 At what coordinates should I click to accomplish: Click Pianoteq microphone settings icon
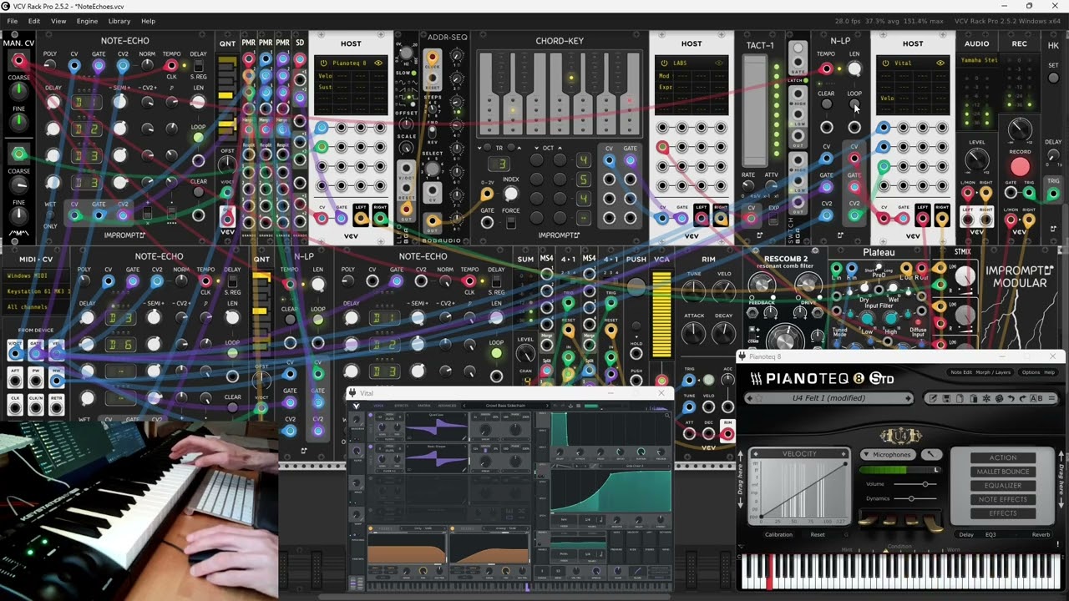[931, 454]
